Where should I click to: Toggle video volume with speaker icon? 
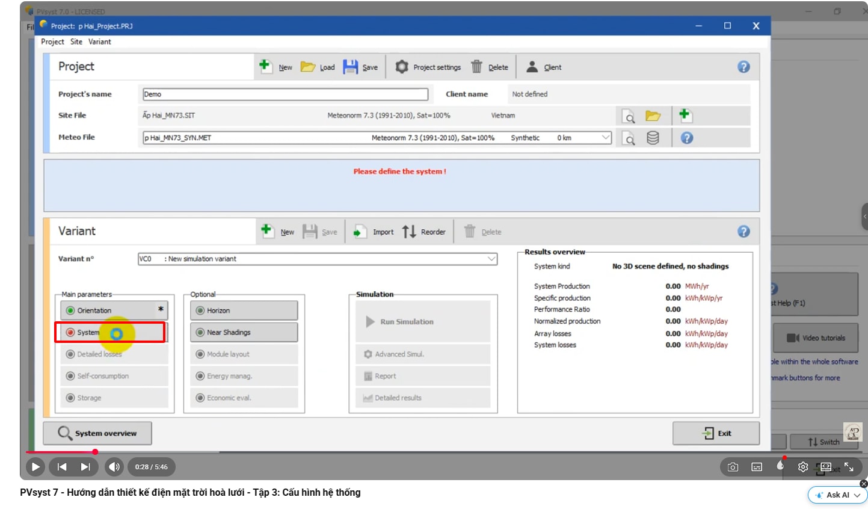pyautogui.click(x=114, y=467)
